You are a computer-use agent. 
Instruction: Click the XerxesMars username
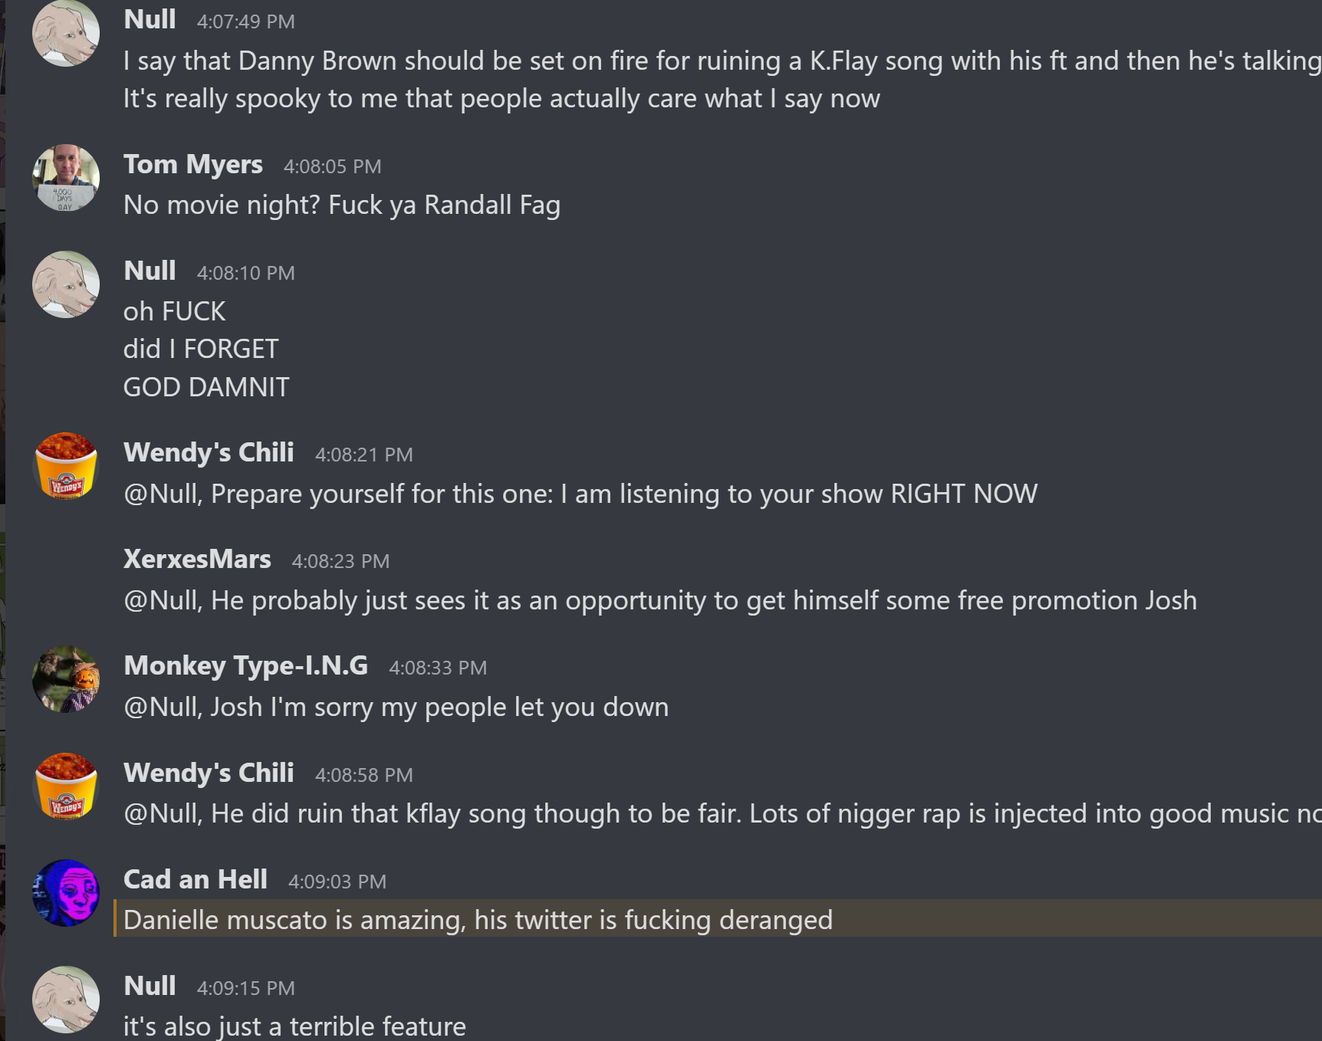197,560
